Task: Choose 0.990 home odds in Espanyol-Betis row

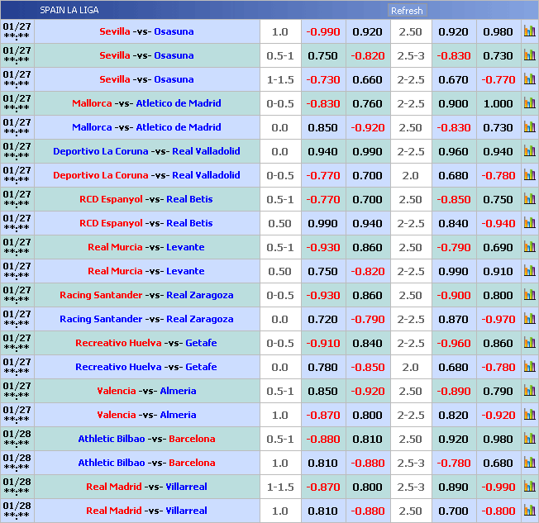Action: [x=322, y=223]
